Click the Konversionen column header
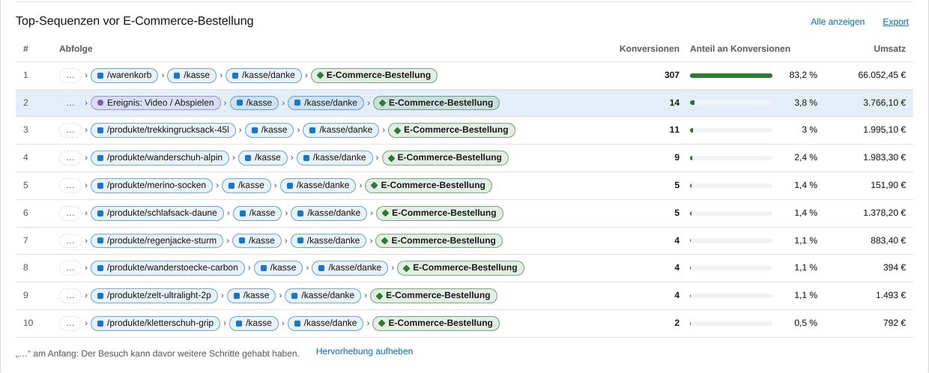The height and width of the screenshot is (373, 929). [x=650, y=49]
